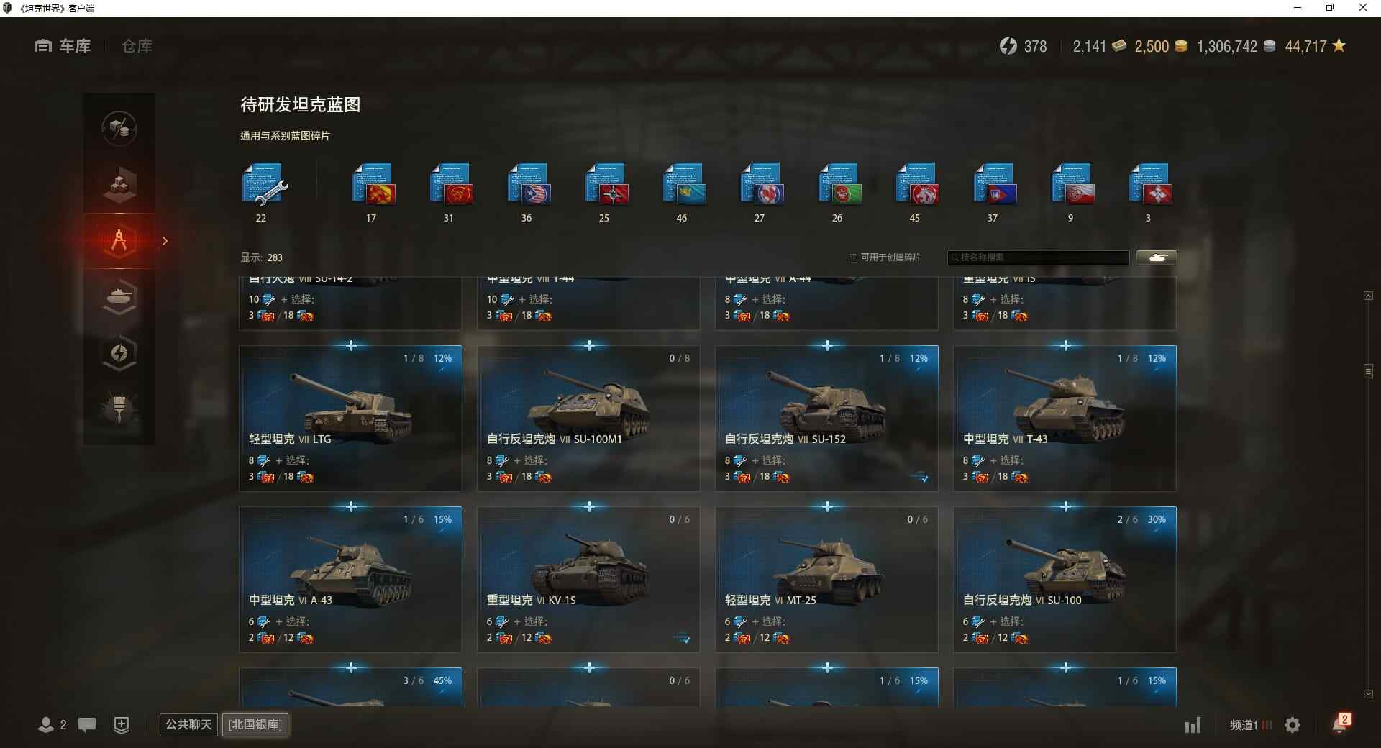This screenshot has width=1381, height=748.
Task: Open the [北国银库] chat channel
Action: click(255, 724)
